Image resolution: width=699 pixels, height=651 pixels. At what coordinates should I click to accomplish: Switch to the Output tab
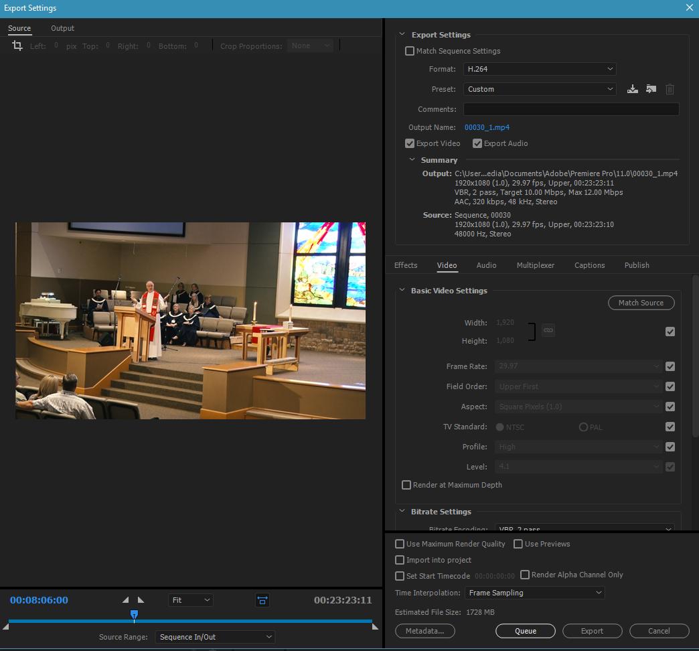[x=62, y=28]
